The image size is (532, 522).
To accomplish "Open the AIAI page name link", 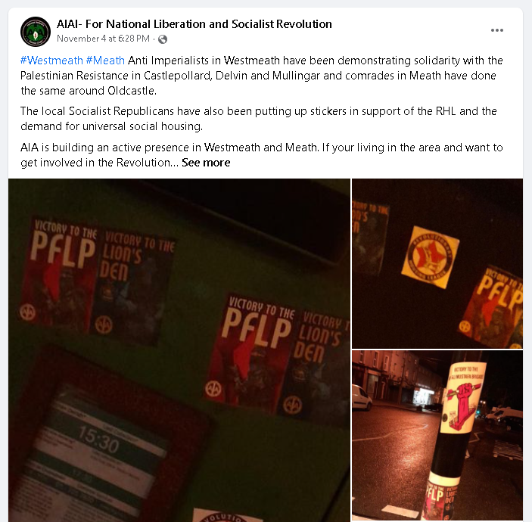I will (x=194, y=24).
